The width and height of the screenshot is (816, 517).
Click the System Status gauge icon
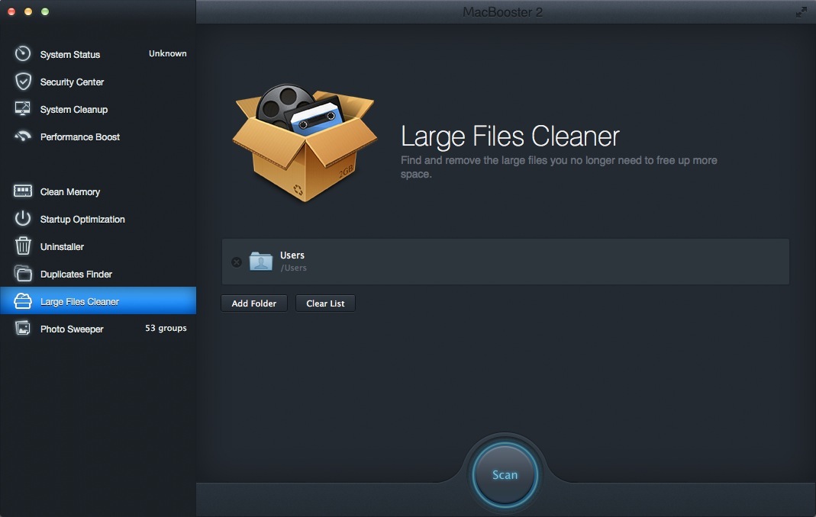pyautogui.click(x=22, y=53)
